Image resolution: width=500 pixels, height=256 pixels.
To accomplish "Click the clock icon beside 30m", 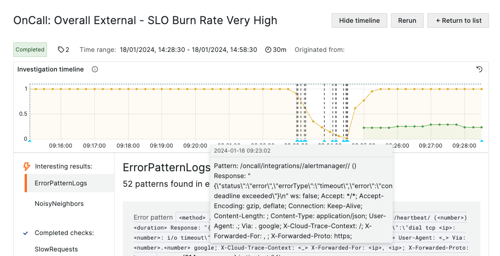I will click(x=268, y=50).
